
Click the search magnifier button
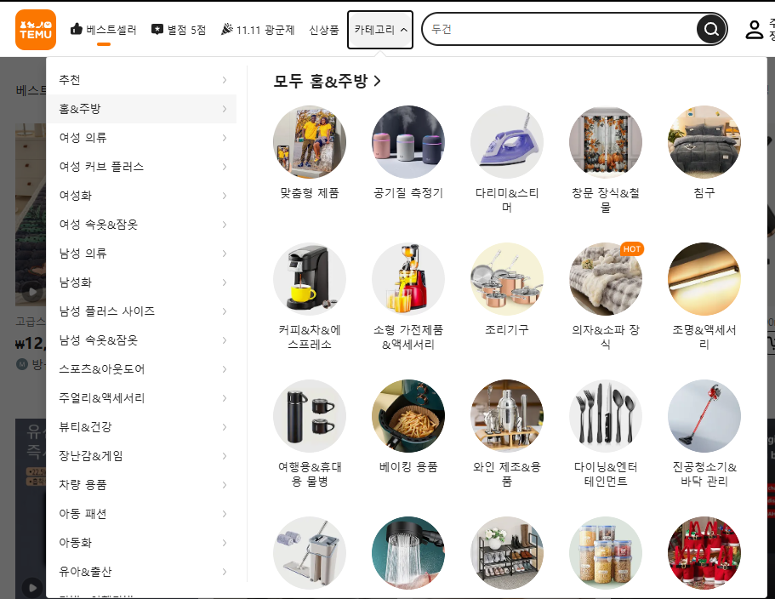coord(711,29)
